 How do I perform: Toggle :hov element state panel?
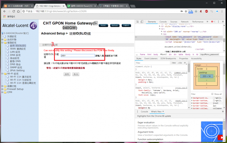174,63
